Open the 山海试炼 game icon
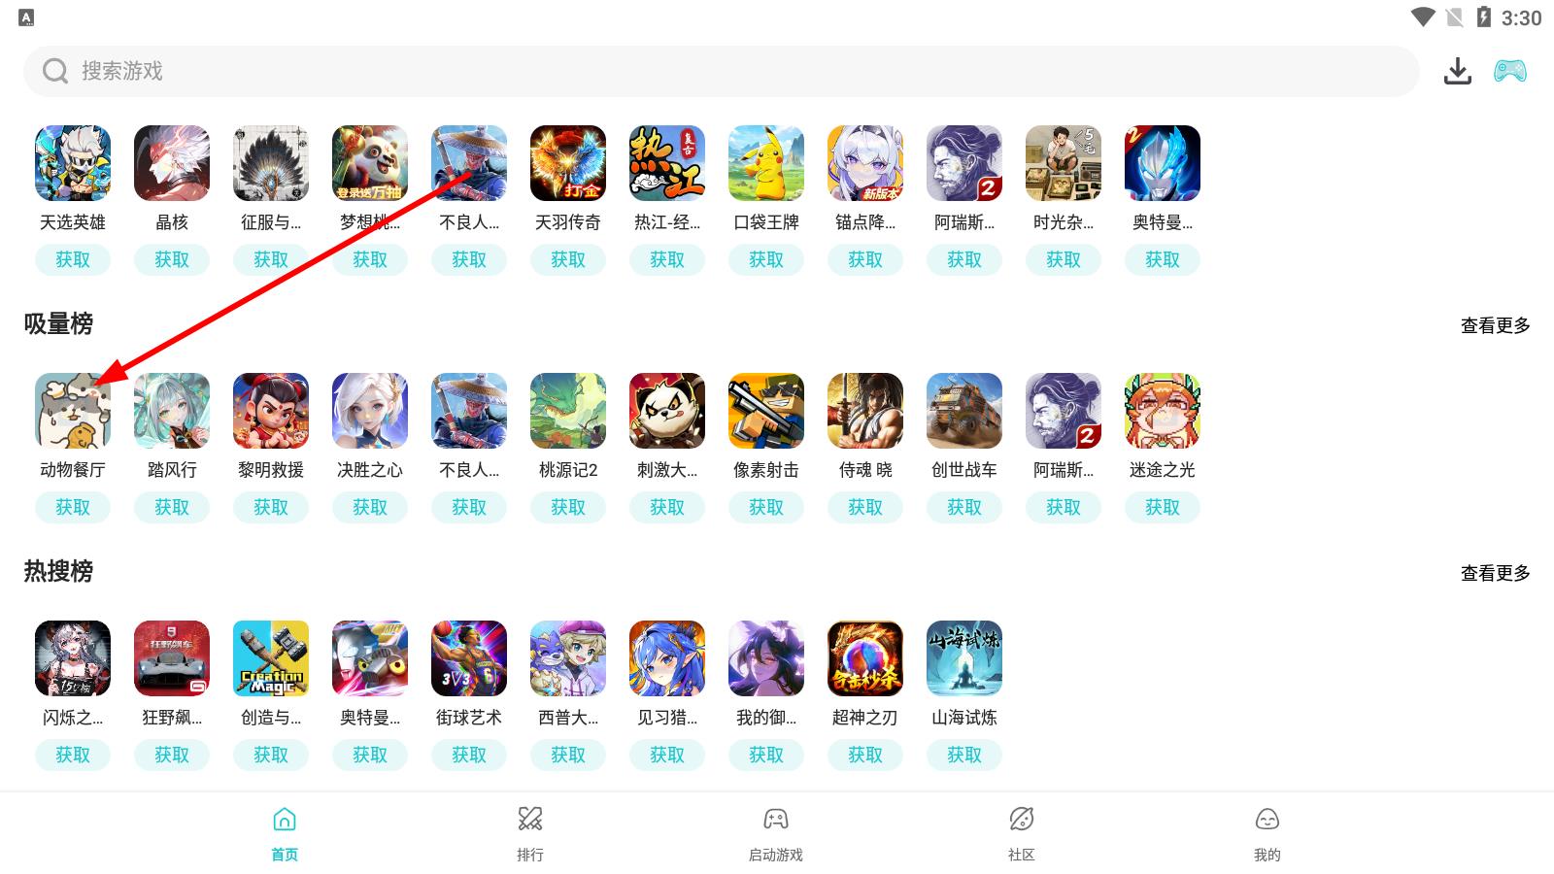The image size is (1554, 874). (964, 658)
